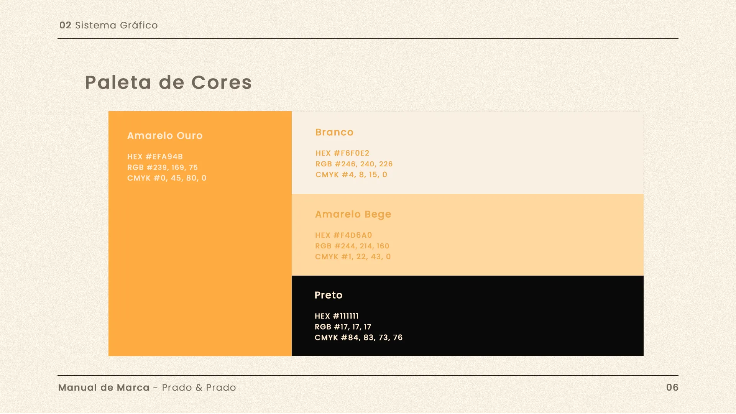Click the Amarelo Ouro swatch name

tap(165, 136)
